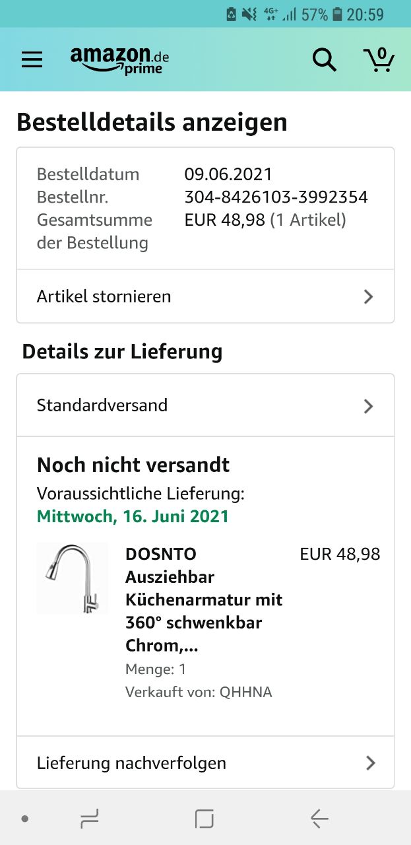Viewport: 411px width, 845px height.
Task: Tap the kitchen faucet product thumbnail
Action: click(72, 578)
